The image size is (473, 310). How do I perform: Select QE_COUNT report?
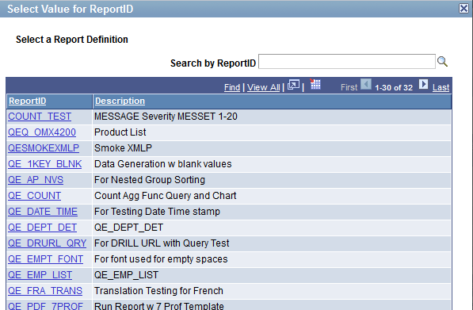[x=34, y=196]
